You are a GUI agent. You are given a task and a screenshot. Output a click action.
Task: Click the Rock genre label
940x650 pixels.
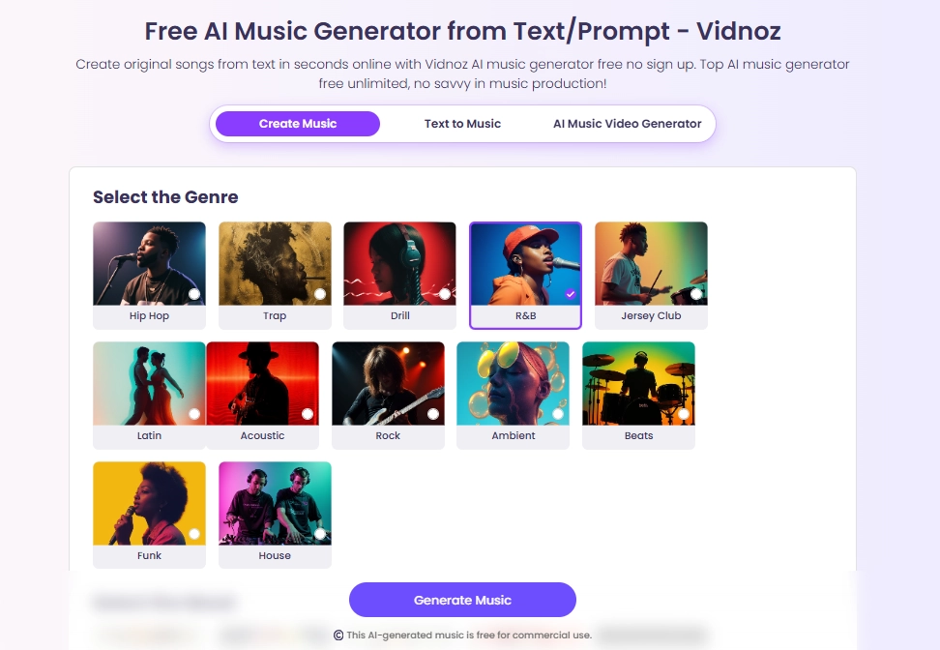(388, 436)
